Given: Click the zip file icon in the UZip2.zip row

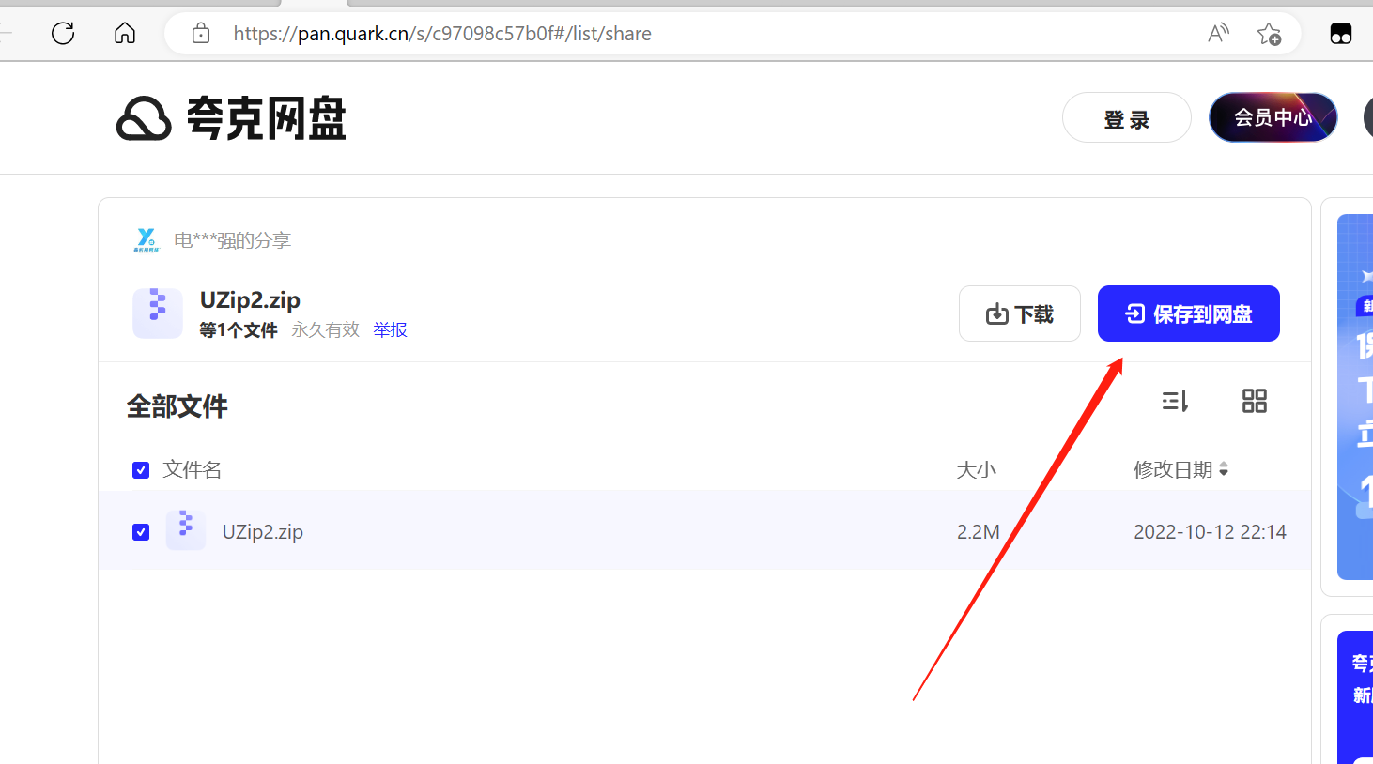Looking at the screenshot, I should 186,530.
